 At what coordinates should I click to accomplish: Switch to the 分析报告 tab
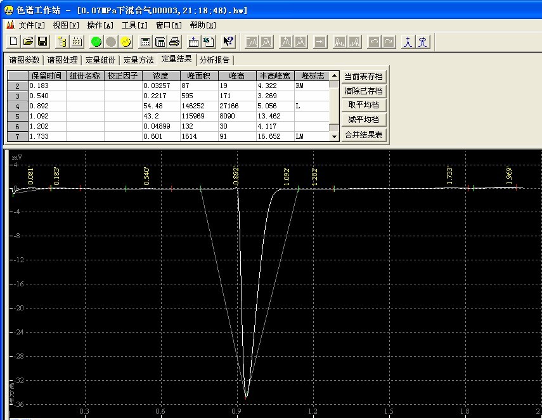point(215,60)
